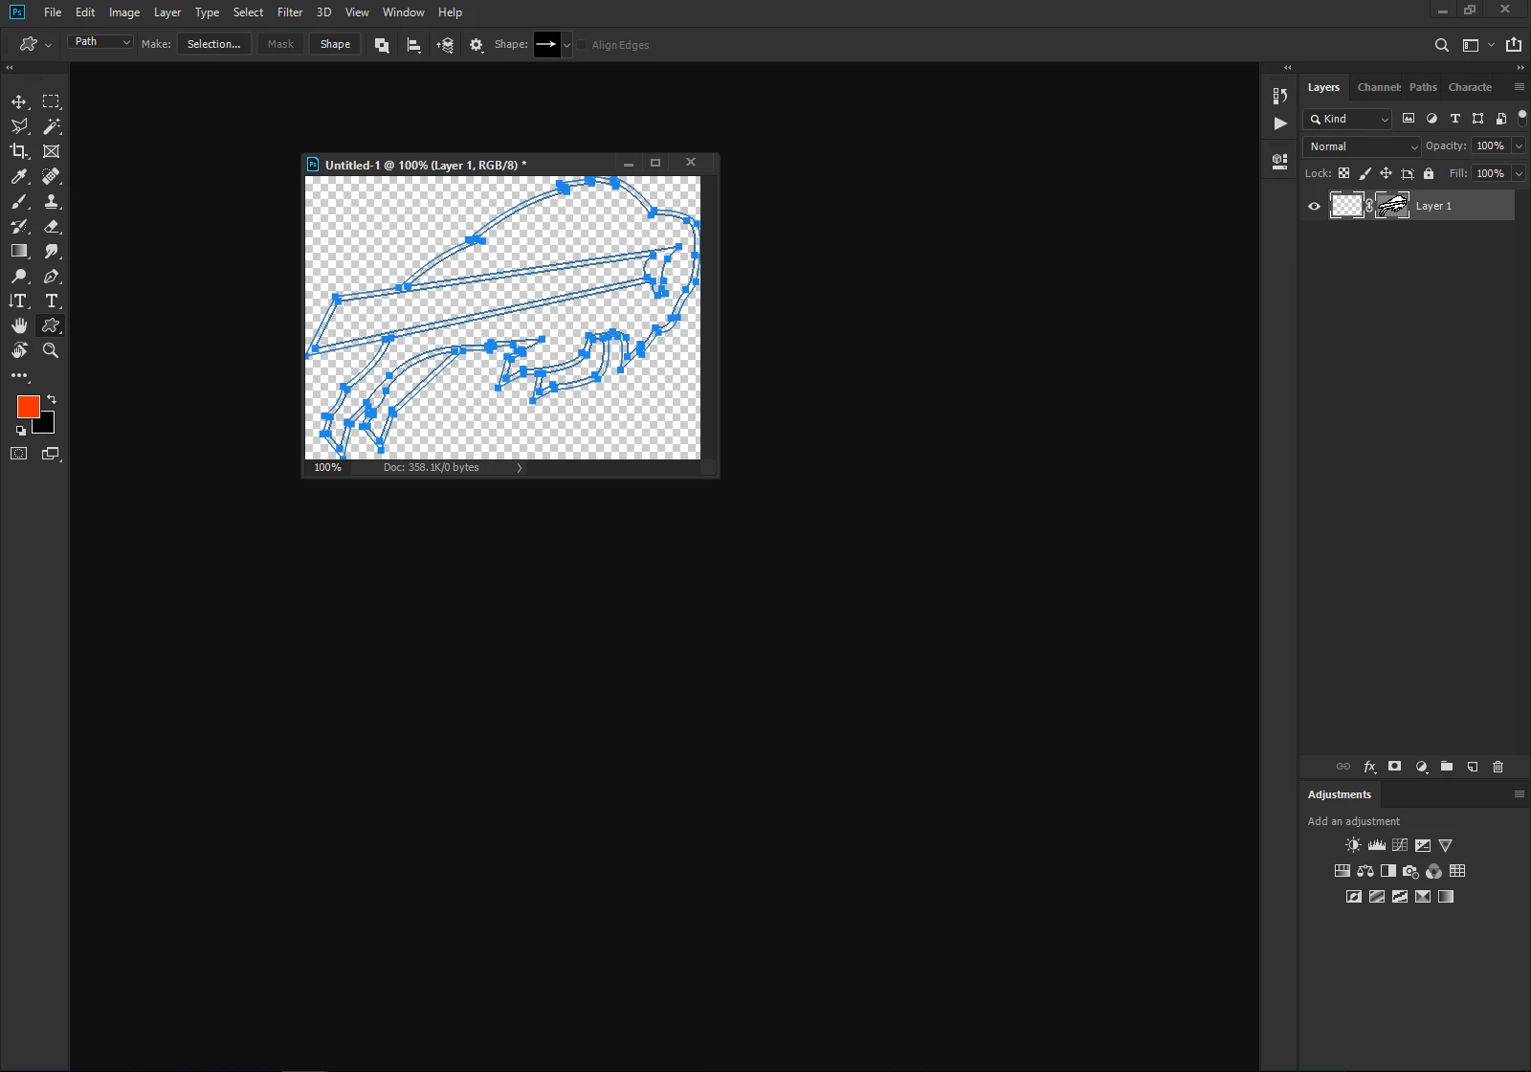Select the Spot Healing Brush tool

pyautogui.click(x=52, y=176)
